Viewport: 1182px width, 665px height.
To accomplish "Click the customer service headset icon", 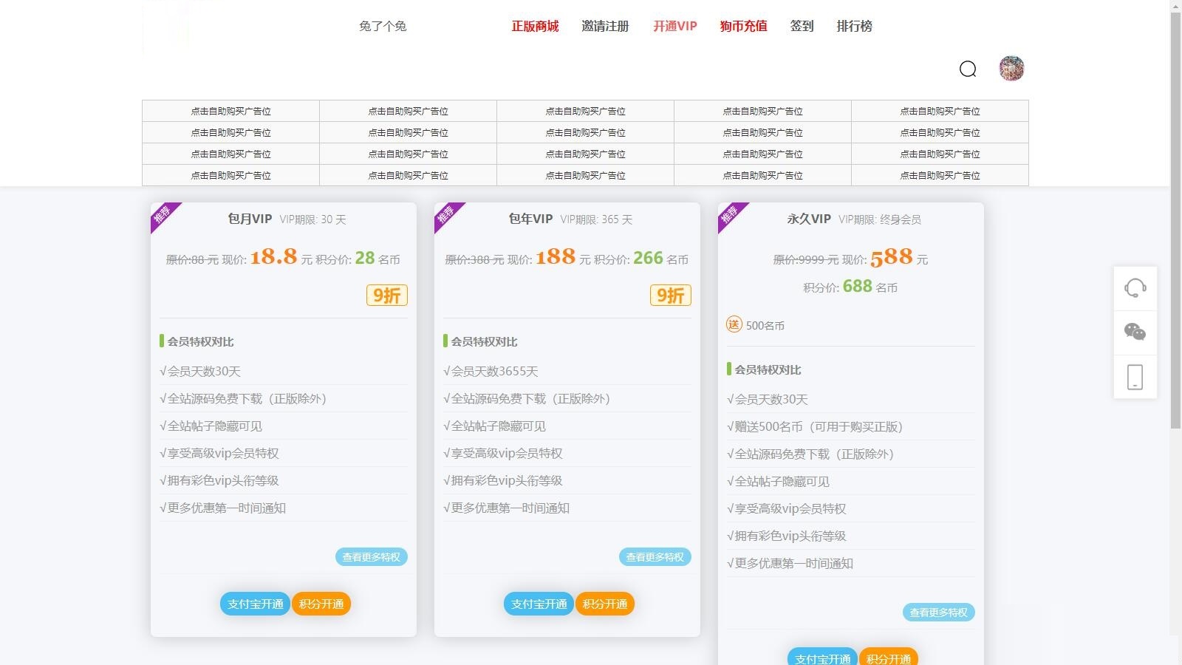I will click(1135, 287).
